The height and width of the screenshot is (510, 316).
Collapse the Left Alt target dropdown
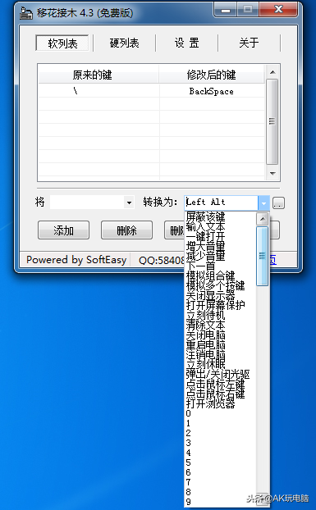click(x=263, y=203)
